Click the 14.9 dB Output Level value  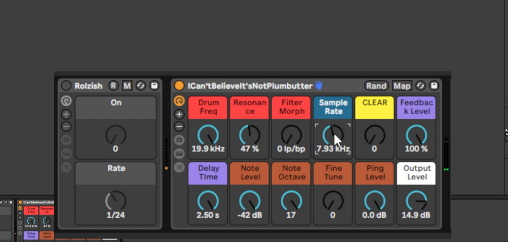pos(417,215)
